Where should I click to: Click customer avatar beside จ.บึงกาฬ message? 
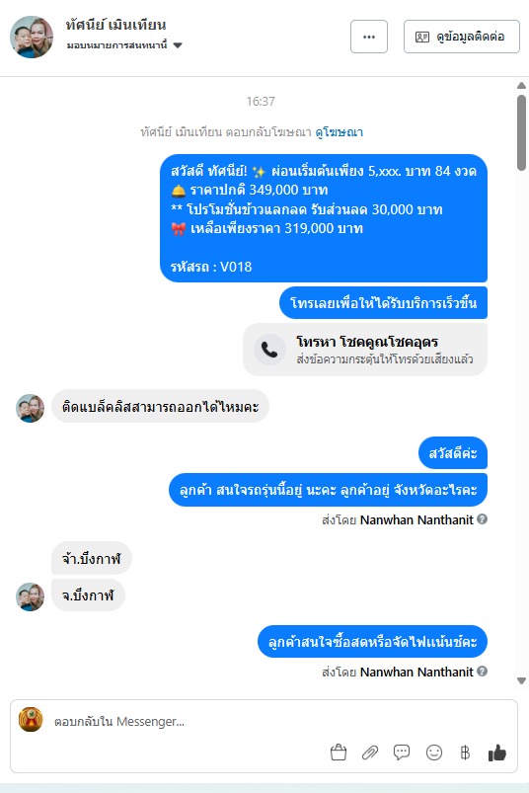click(x=30, y=596)
